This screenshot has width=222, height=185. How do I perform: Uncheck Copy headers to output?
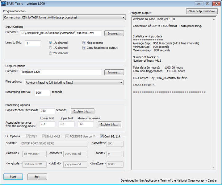[x=84, y=48]
